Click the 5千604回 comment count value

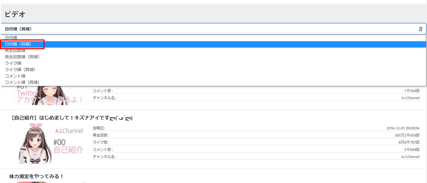pyautogui.click(x=411, y=149)
